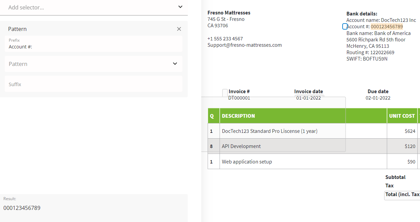
Task: Select the Web application setup row
Action: coord(247,162)
